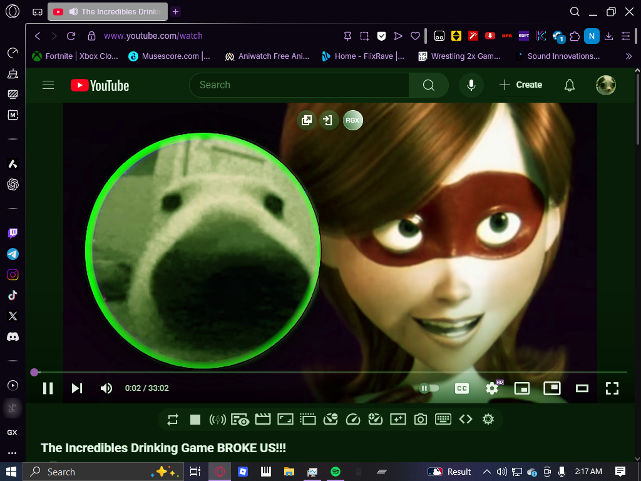Open the eye visual filters icon
This screenshot has width=641, height=481.
[x=240, y=419]
